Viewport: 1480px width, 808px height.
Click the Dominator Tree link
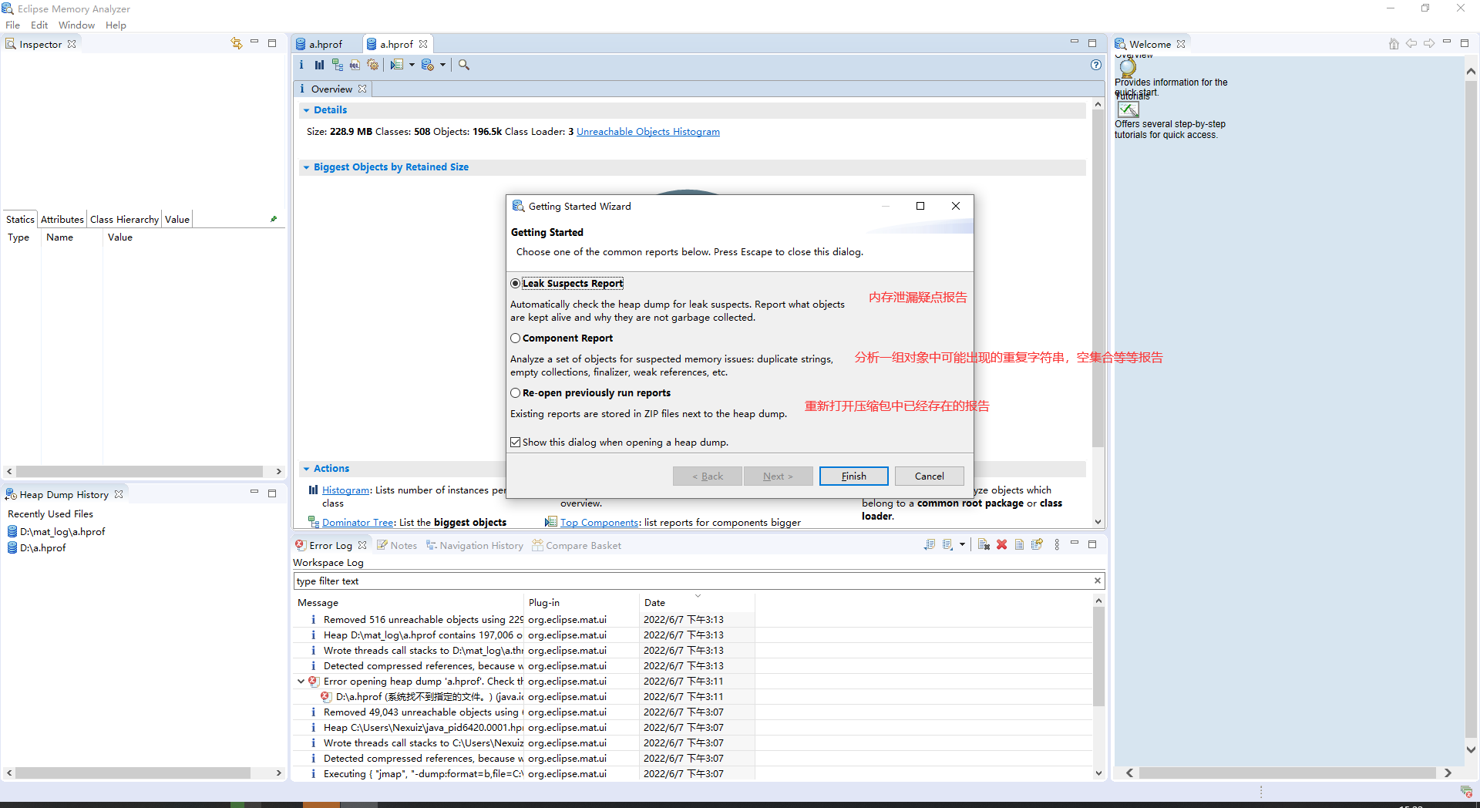point(358,522)
